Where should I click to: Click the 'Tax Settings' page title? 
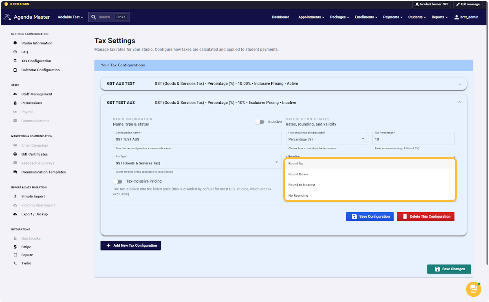coord(115,41)
